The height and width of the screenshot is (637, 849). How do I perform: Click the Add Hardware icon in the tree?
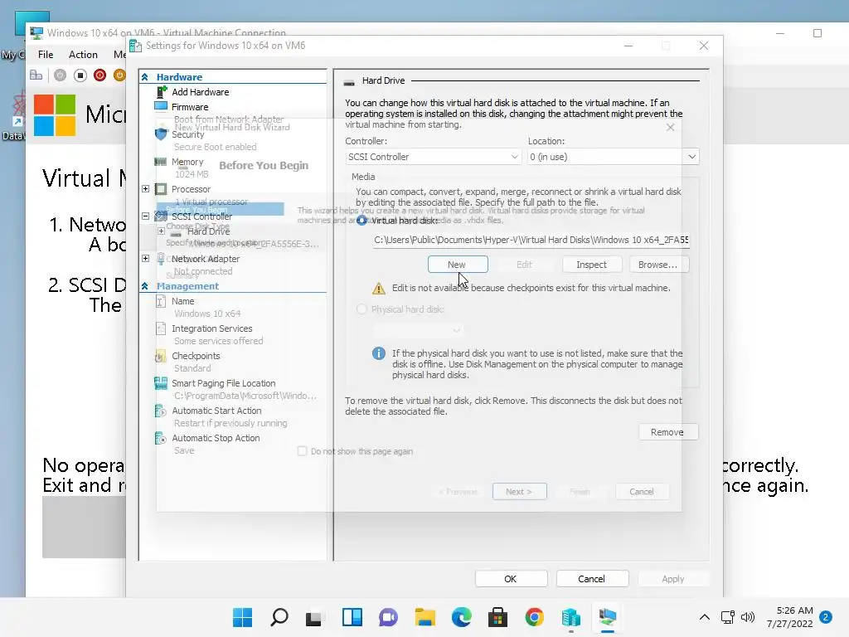tap(162, 92)
